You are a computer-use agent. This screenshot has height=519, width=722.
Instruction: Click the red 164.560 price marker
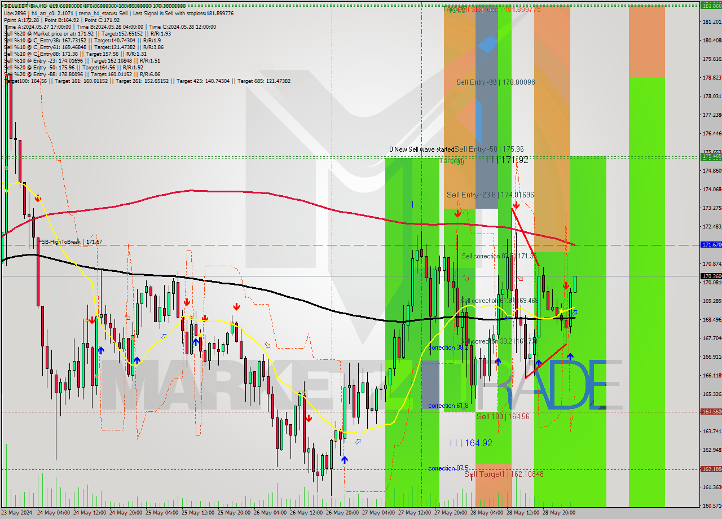click(x=711, y=412)
